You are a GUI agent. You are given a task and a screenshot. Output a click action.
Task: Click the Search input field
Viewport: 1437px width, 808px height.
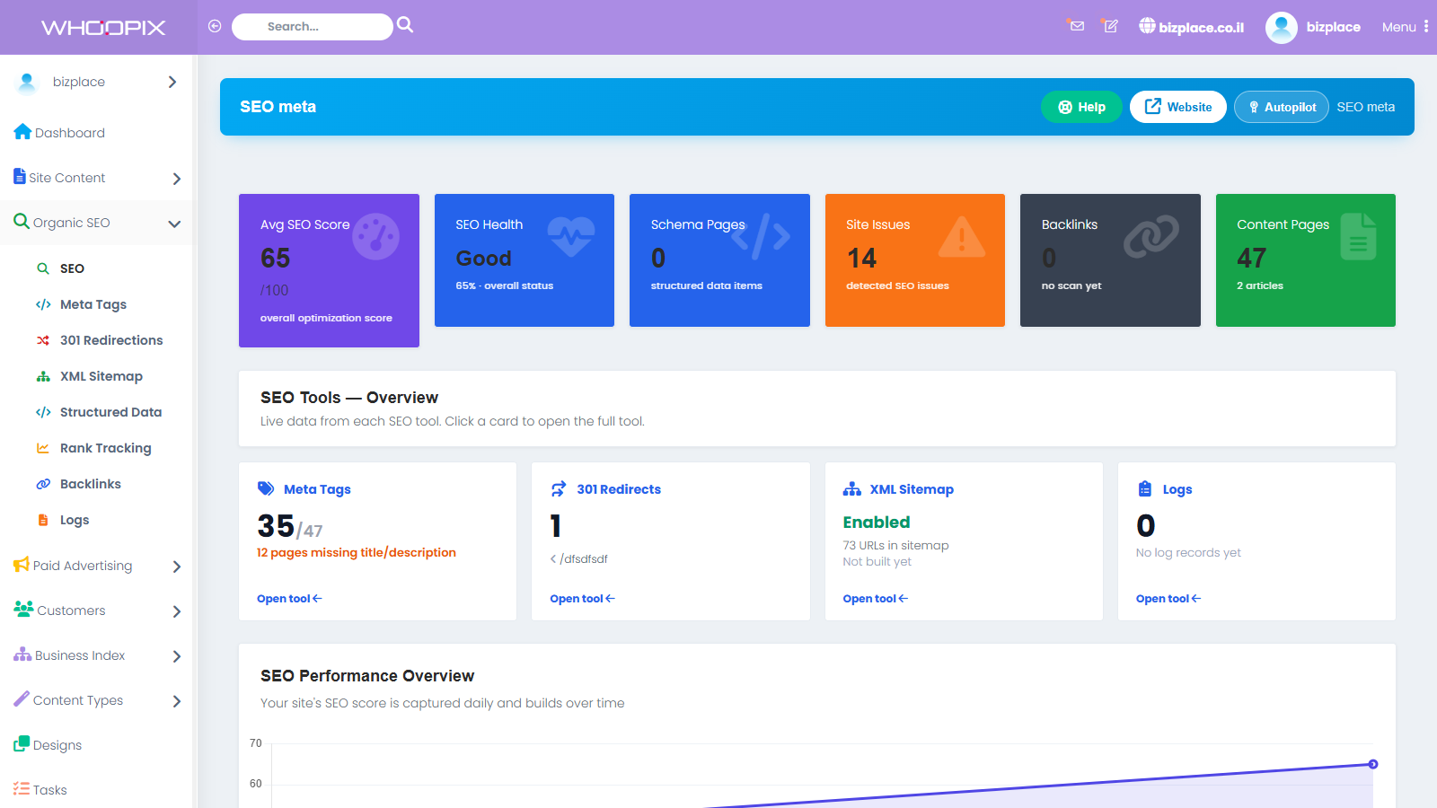313,27
